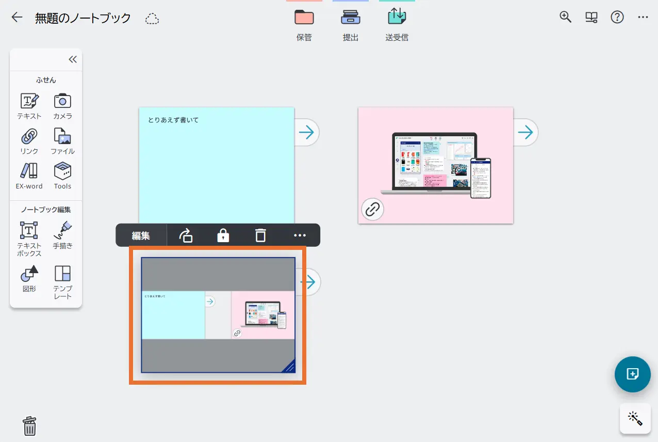Select the 手描き drawing tool
This screenshot has height=442, width=658.
62,235
